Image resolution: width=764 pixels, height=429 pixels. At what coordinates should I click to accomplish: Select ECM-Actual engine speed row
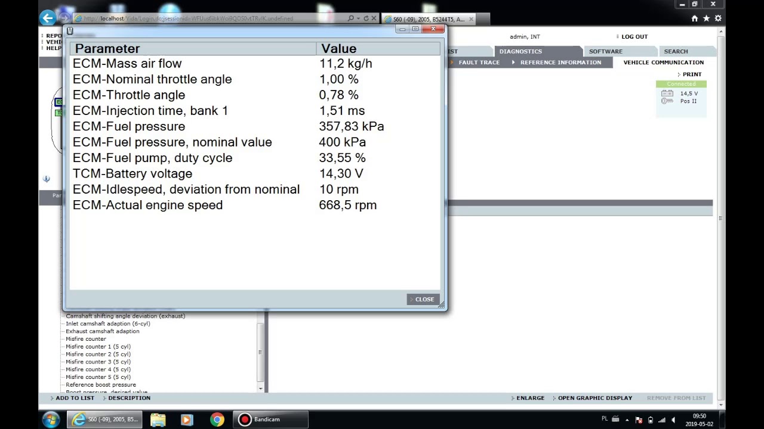tap(255, 205)
